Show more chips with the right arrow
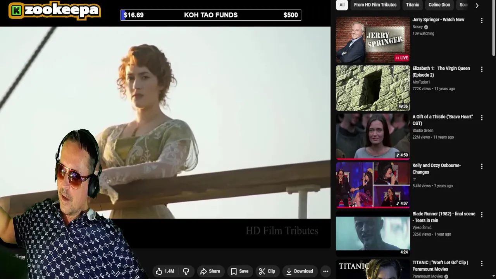 click(477, 5)
